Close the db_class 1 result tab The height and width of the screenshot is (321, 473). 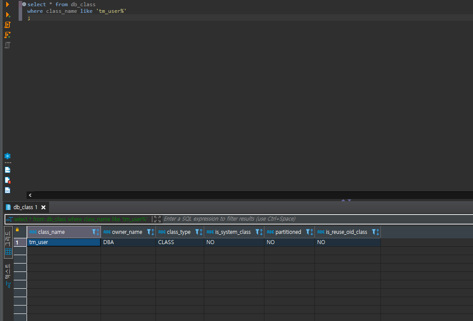tap(43, 207)
